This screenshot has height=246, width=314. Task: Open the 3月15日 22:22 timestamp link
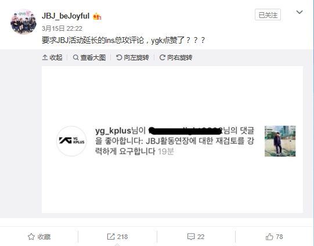[x=62, y=28]
